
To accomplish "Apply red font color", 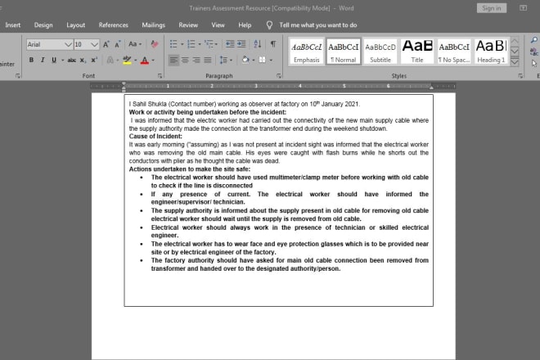I will (145, 60).
